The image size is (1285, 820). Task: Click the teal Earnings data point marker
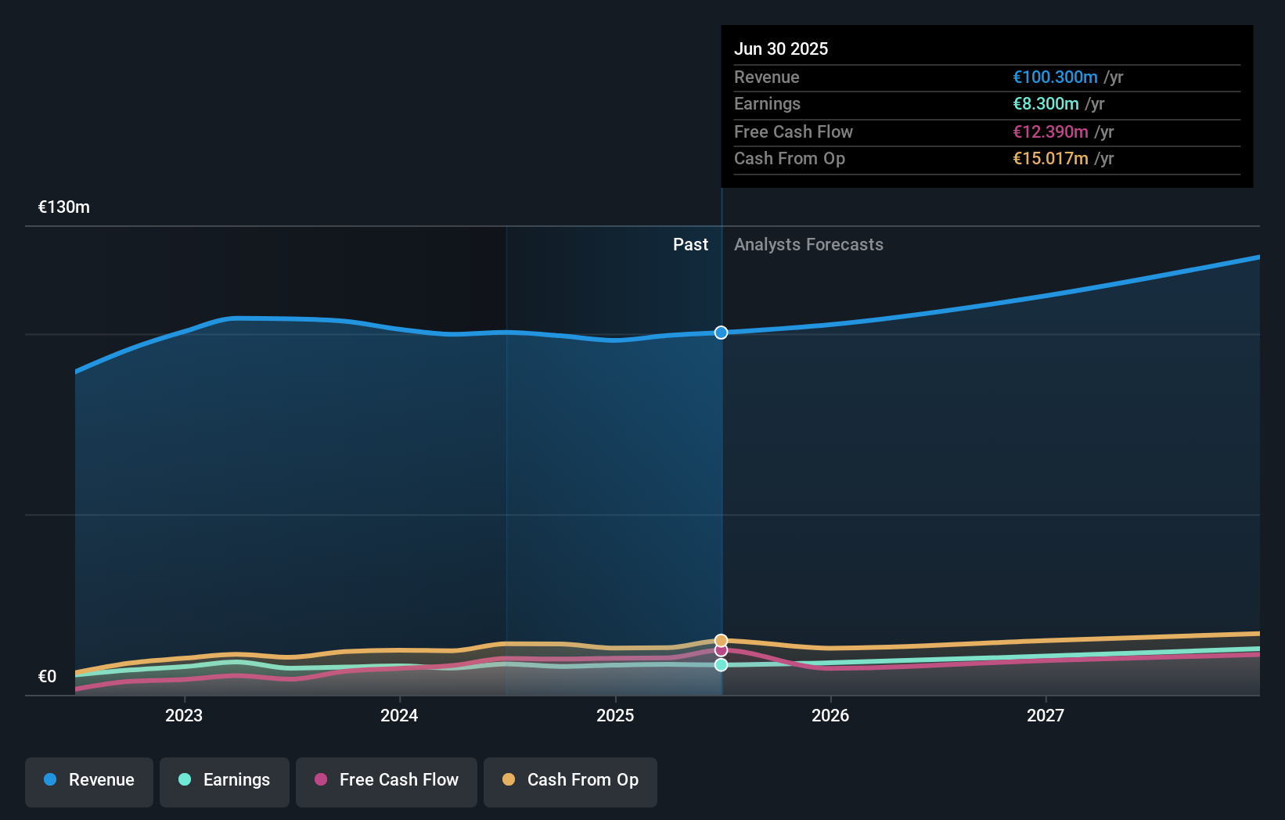(x=720, y=665)
